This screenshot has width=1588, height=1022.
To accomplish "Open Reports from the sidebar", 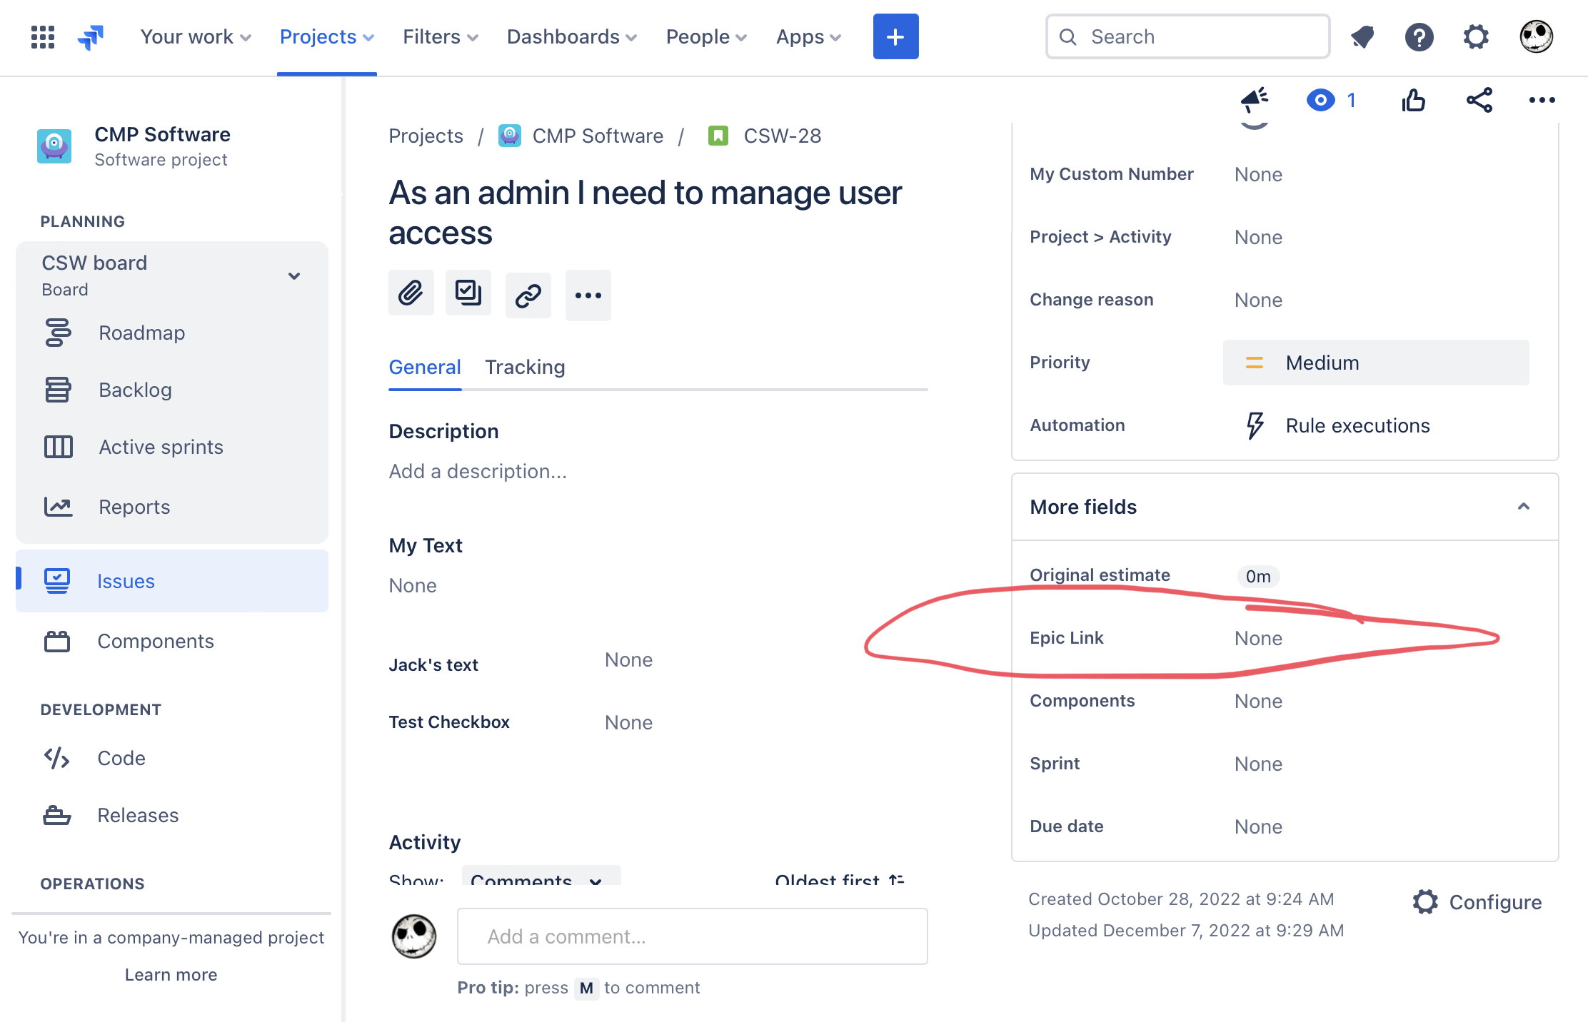I will click(x=134, y=507).
